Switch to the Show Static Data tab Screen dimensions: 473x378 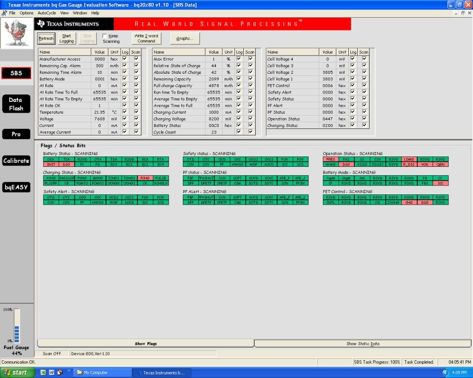pyautogui.click(x=363, y=344)
